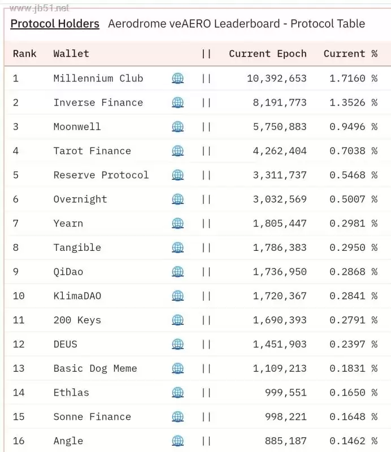Click the Sonne Finance wallet name

coord(92,417)
